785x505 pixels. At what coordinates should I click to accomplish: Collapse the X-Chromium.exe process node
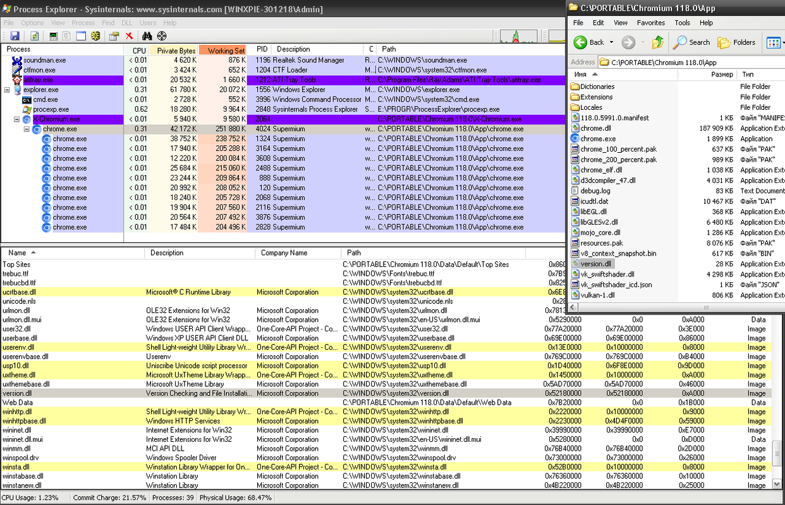(17, 119)
